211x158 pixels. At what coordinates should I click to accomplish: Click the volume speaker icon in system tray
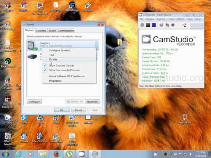[x=190, y=154]
